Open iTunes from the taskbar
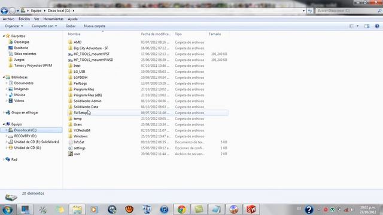This screenshot has height=215, width=383. (164, 210)
